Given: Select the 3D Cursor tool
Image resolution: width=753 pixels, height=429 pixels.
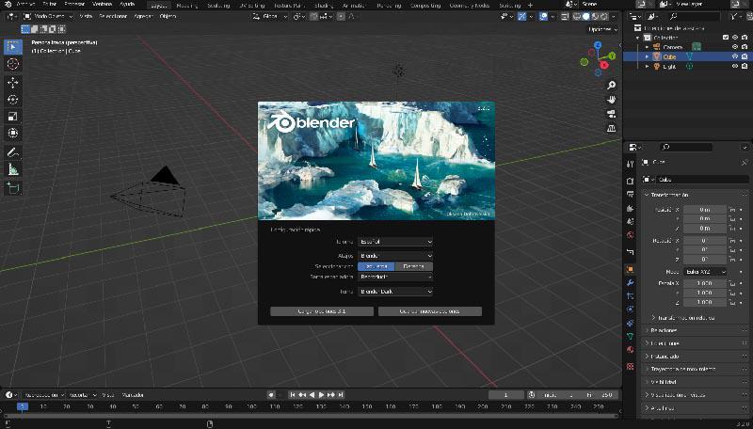Looking at the screenshot, I should click(x=13, y=64).
